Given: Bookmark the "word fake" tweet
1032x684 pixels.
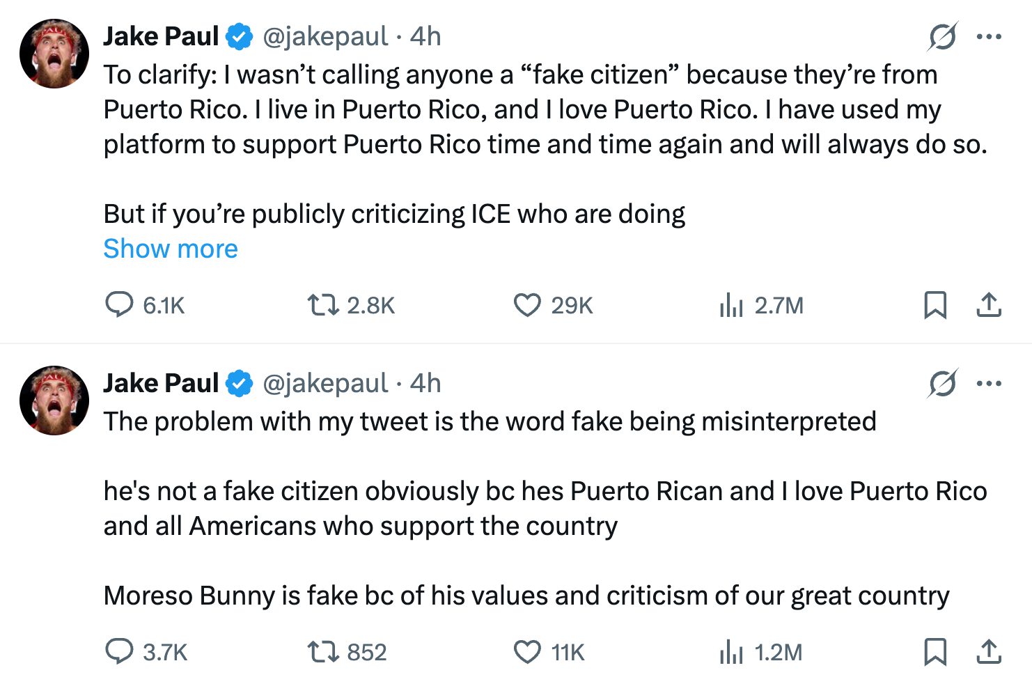Looking at the screenshot, I should click(x=935, y=652).
